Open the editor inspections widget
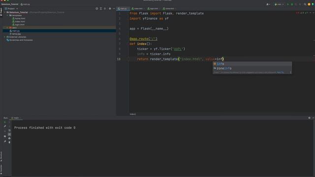This screenshot has width=315, height=177. (302, 13)
